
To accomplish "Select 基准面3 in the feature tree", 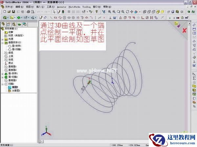I will (x=12, y=80).
